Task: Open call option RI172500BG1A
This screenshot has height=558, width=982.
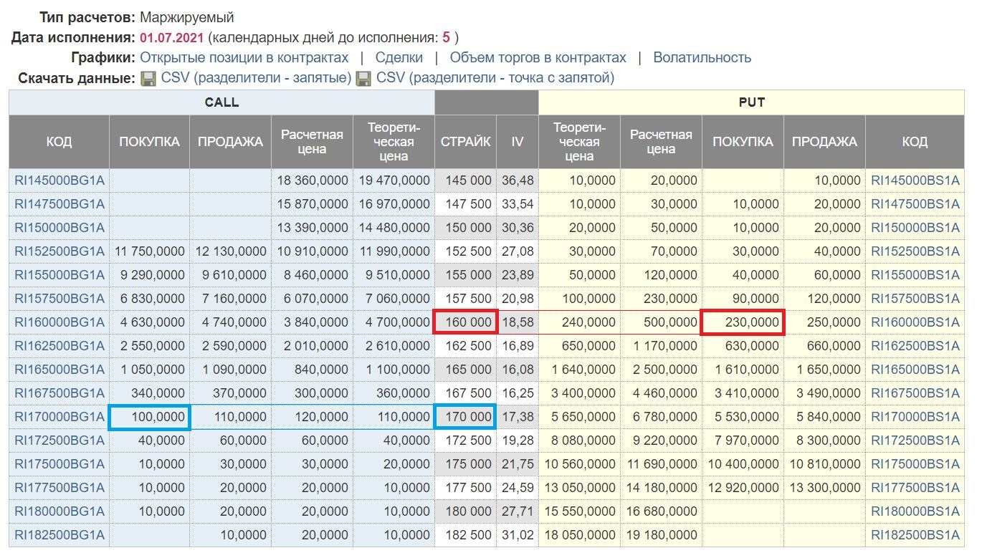Action: tap(59, 441)
